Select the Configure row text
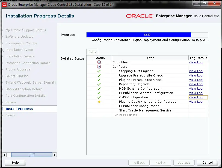222x168 pixels. [x=120, y=67]
